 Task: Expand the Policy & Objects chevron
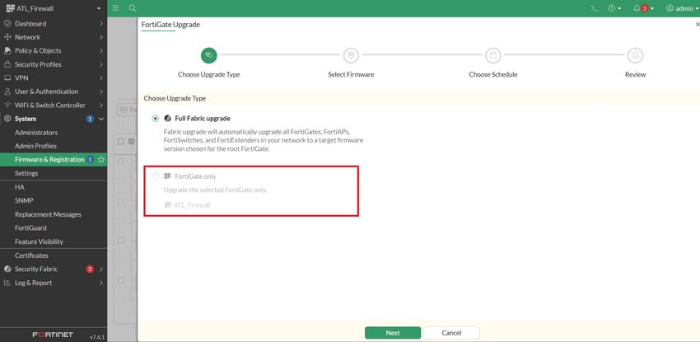101,50
